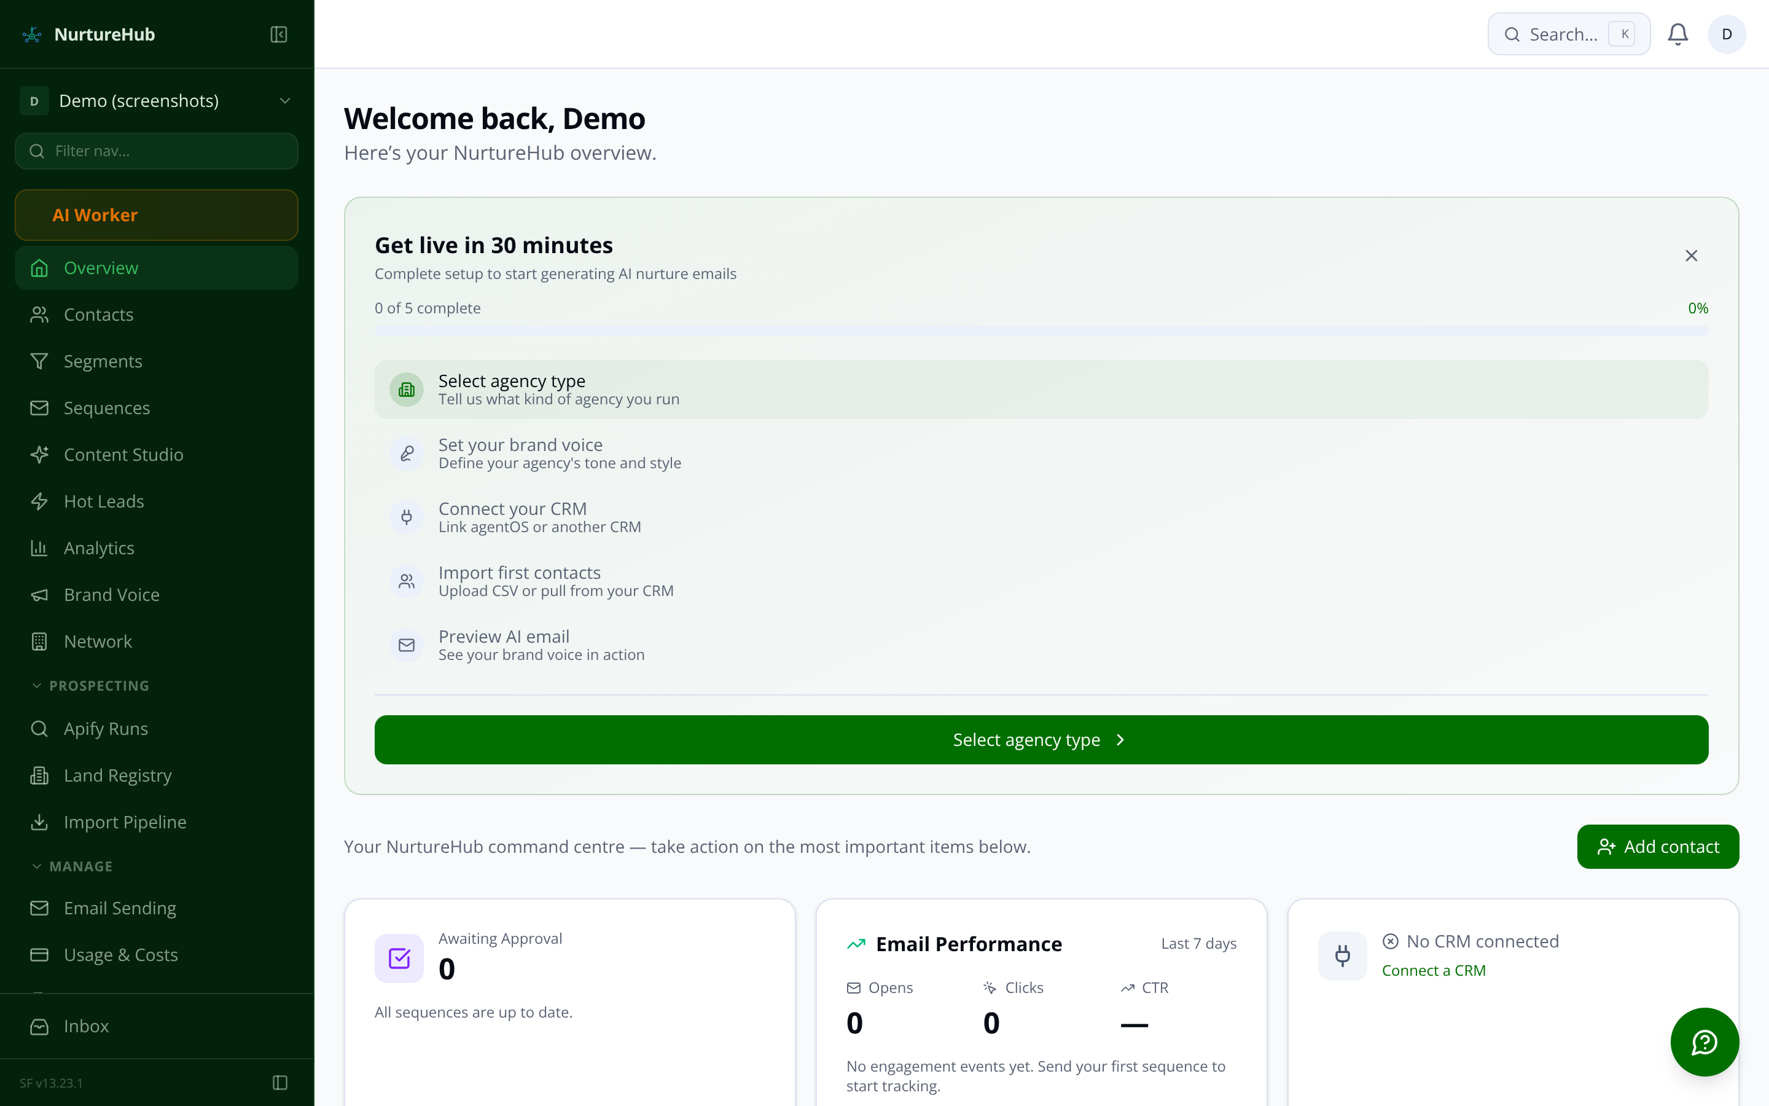
Task: Click the Preview AI email envelope icon
Action: 407,645
